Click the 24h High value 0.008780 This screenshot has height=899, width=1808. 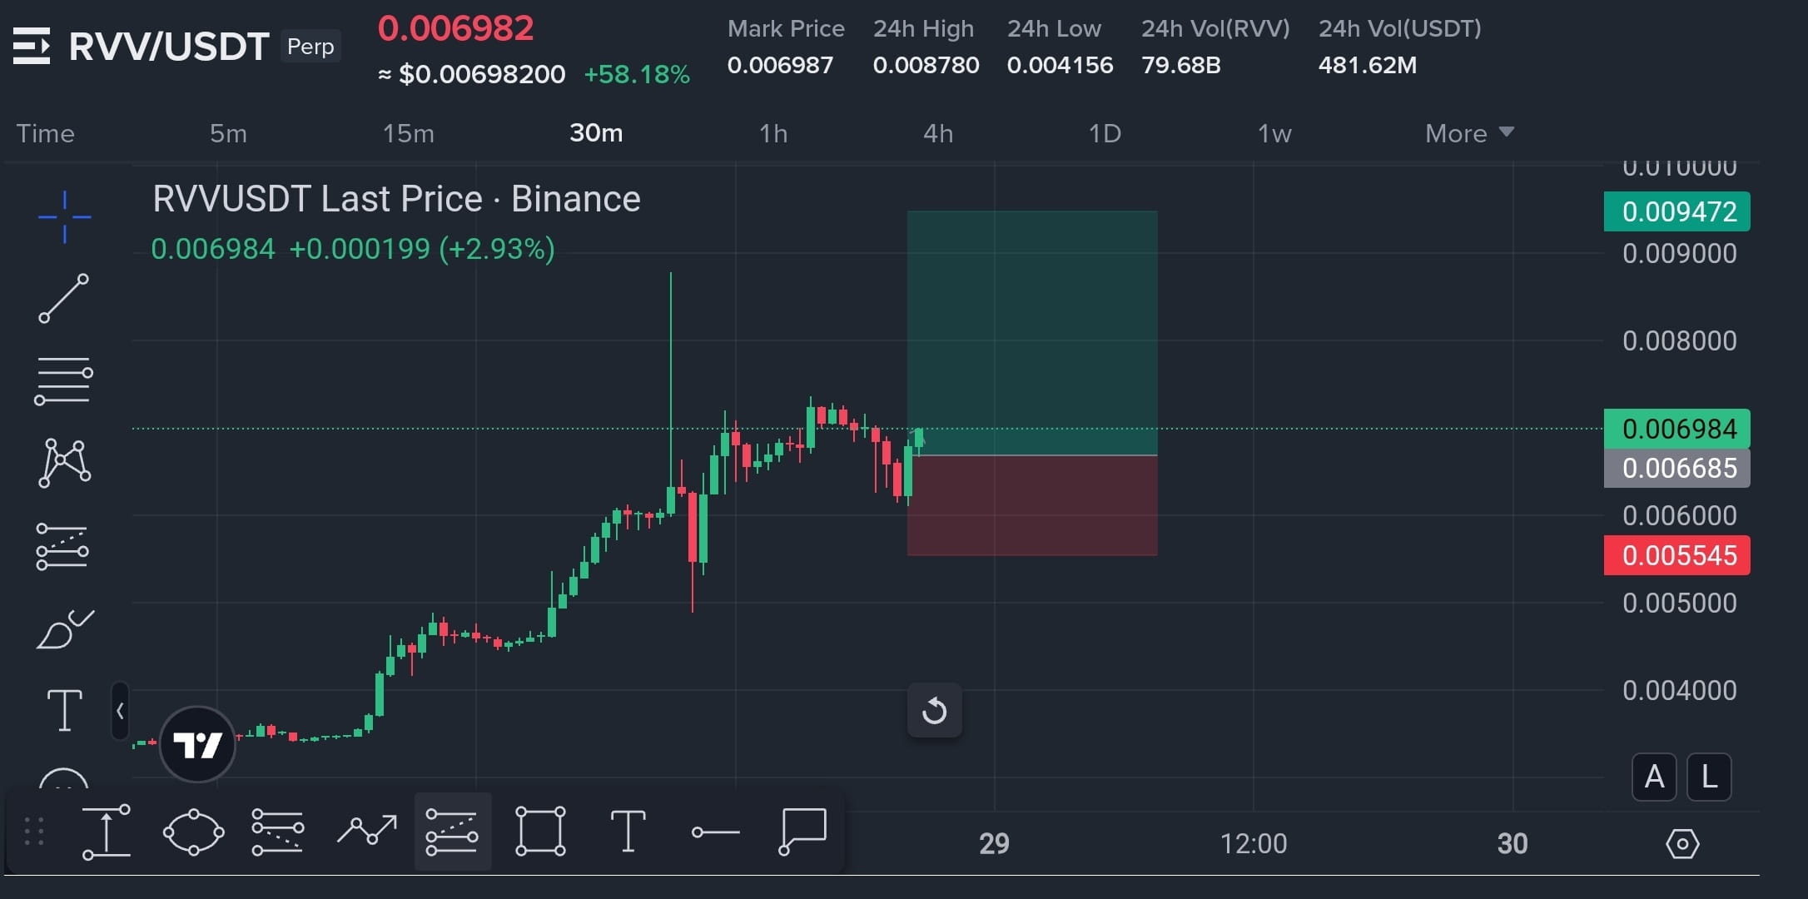[926, 65]
